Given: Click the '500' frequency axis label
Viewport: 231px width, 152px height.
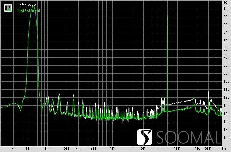Looking at the screenshot, I should tap(93, 148).
